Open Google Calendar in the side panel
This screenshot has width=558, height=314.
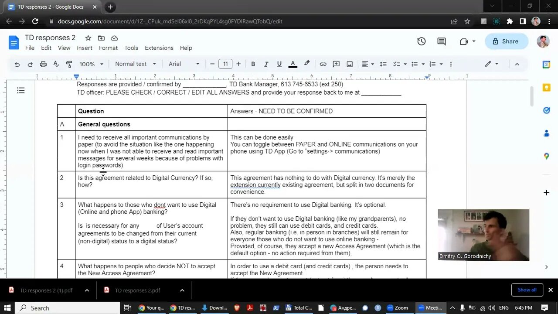tap(546, 65)
